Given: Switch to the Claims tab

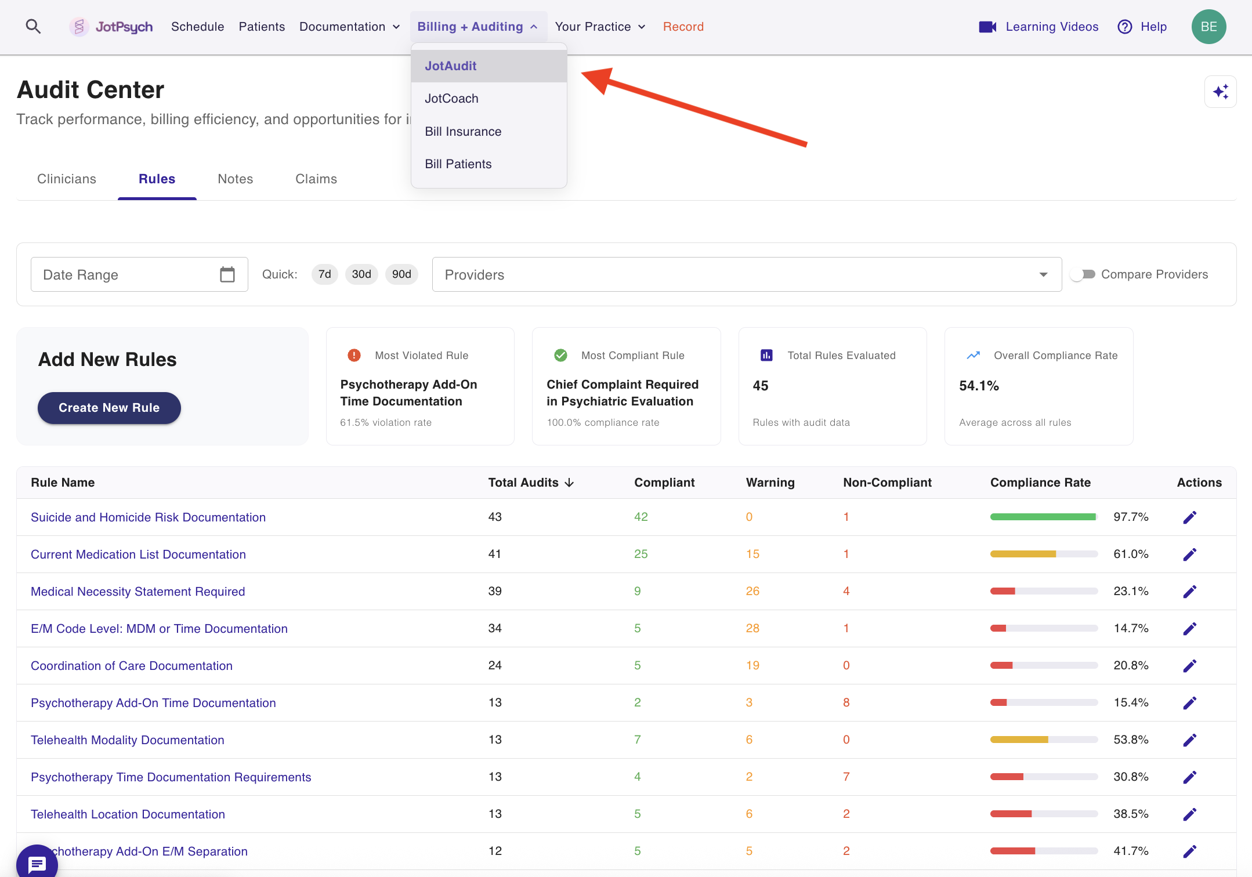Looking at the screenshot, I should [x=316, y=179].
